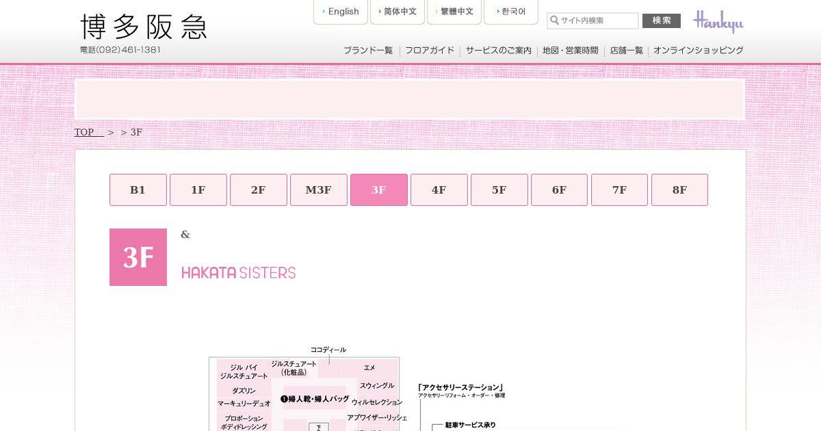Switch language to 繁體中文
The height and width of the screenshot is (431, 821).
454,12
